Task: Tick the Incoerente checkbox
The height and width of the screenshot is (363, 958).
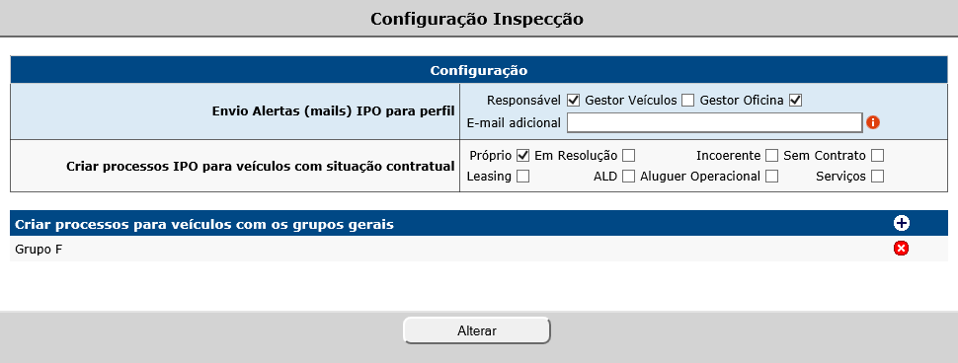Action: pyautogui.click(x=771, y=156)
